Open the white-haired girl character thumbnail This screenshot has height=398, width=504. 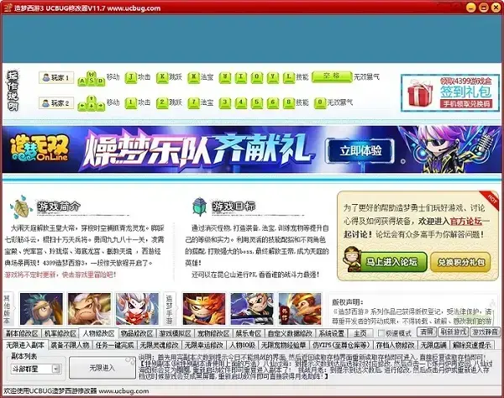(x=137, y=309)
